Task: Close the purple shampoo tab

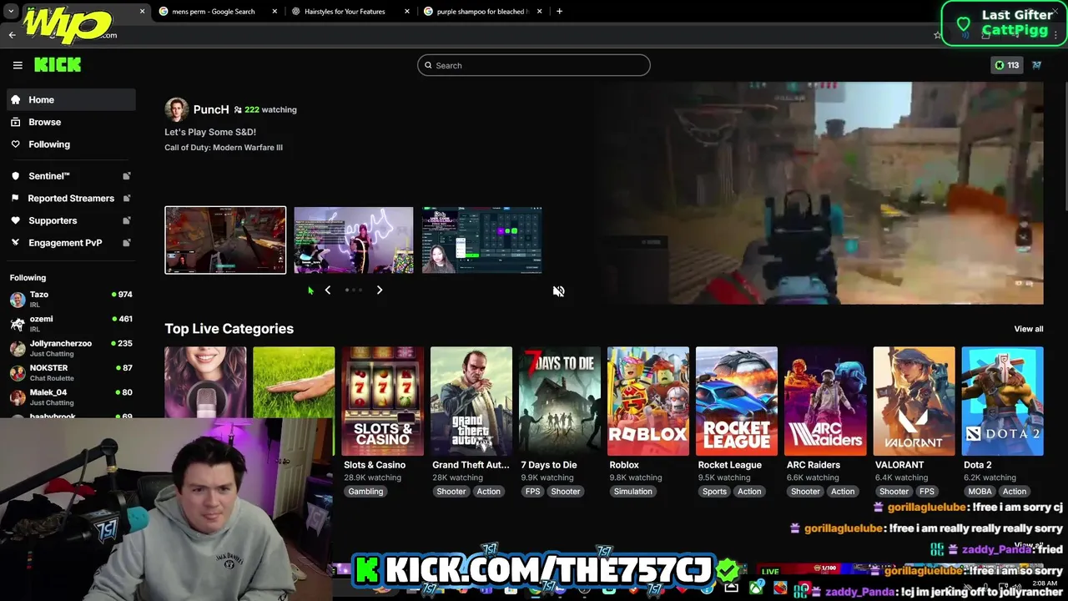Action: pos(539,12)
